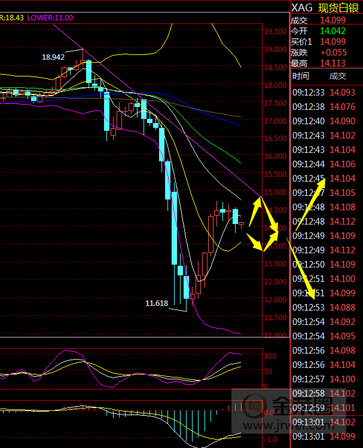
Task: Select the 最高 14.113 quote row
Action: [326, 63]
